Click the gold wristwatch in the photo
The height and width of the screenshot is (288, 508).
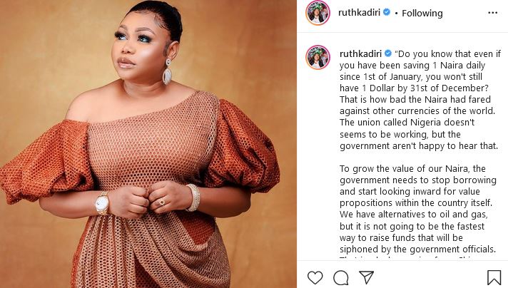click(x=102, y=203)
